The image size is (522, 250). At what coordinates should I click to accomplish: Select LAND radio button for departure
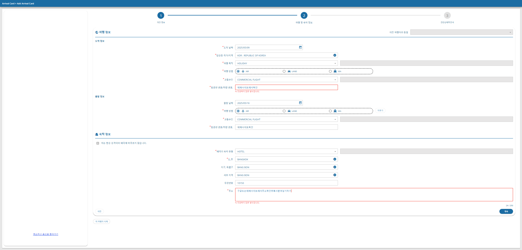(284, 111)
